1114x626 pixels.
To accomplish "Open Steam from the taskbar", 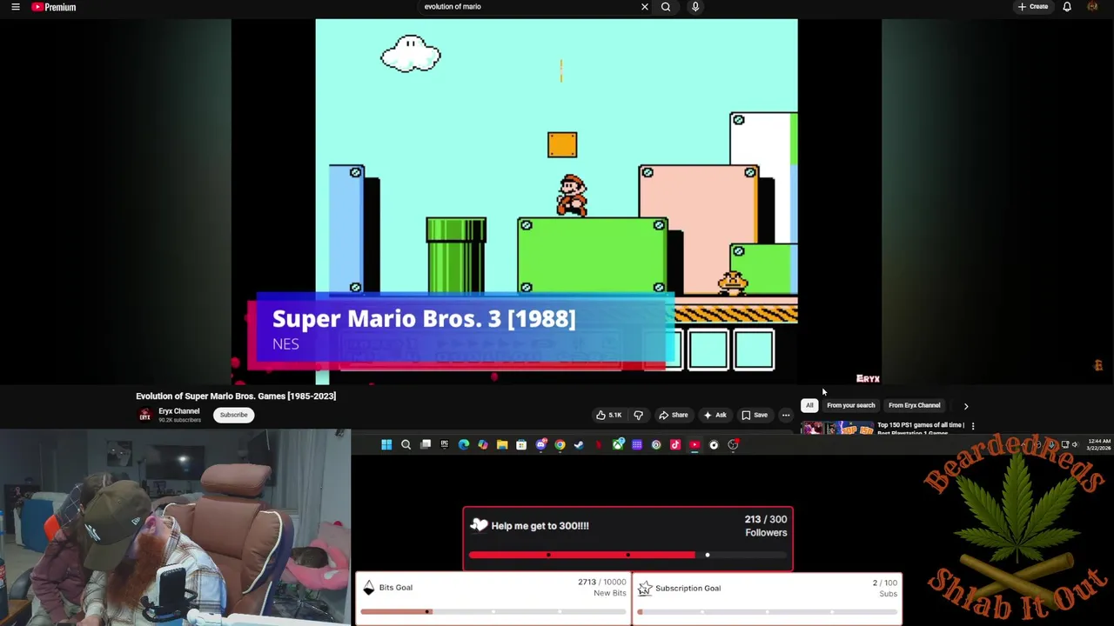I will [x=579, y=445].
